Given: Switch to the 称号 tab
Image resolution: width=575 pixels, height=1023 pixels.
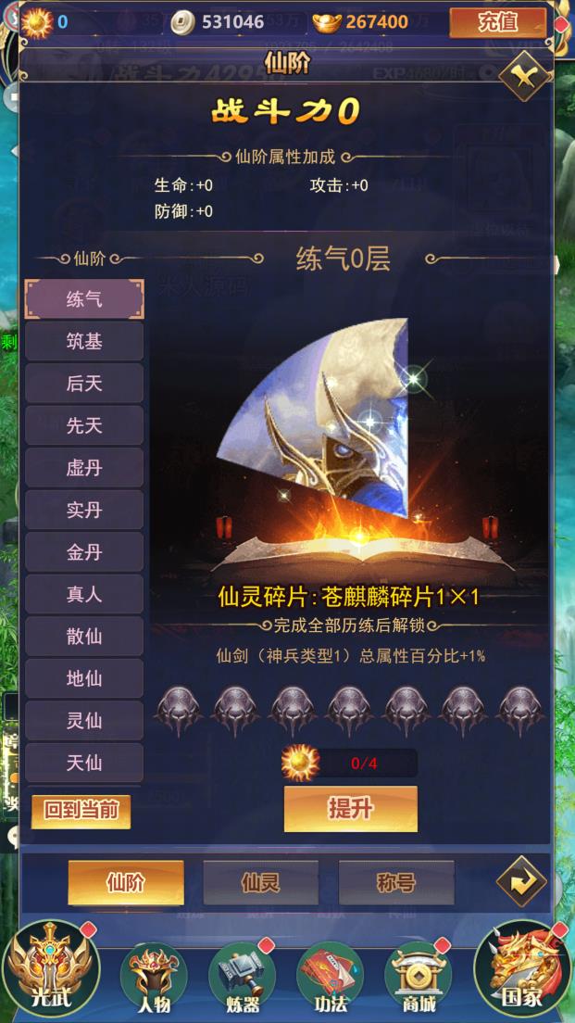Looking at the screenshot, I should click(x=396, y=882).
